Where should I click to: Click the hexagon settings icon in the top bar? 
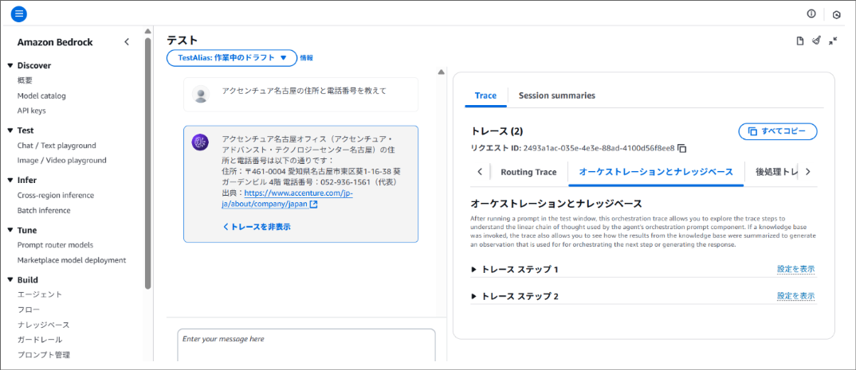coord(836,14)
